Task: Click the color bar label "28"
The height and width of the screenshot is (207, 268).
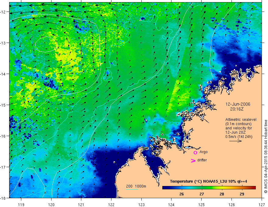Action: 222,194
